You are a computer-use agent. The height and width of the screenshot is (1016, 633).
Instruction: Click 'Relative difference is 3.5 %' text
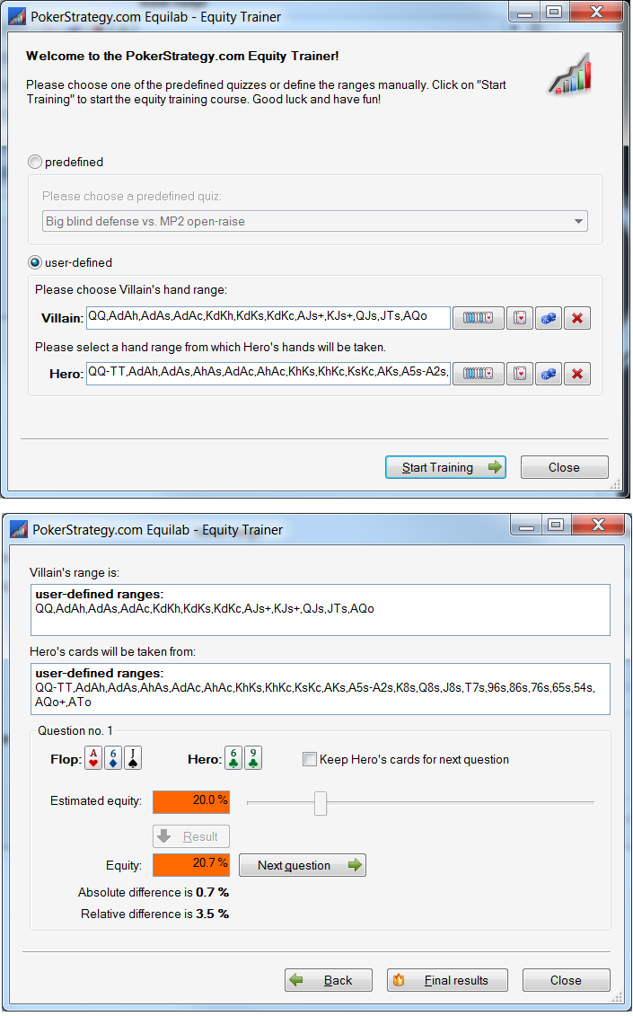(x=154, y=914)
